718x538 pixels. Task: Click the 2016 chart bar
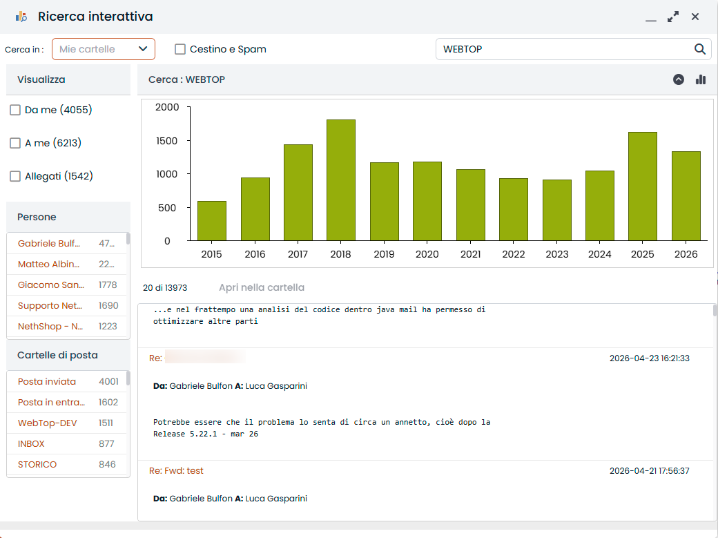[255, 209]
